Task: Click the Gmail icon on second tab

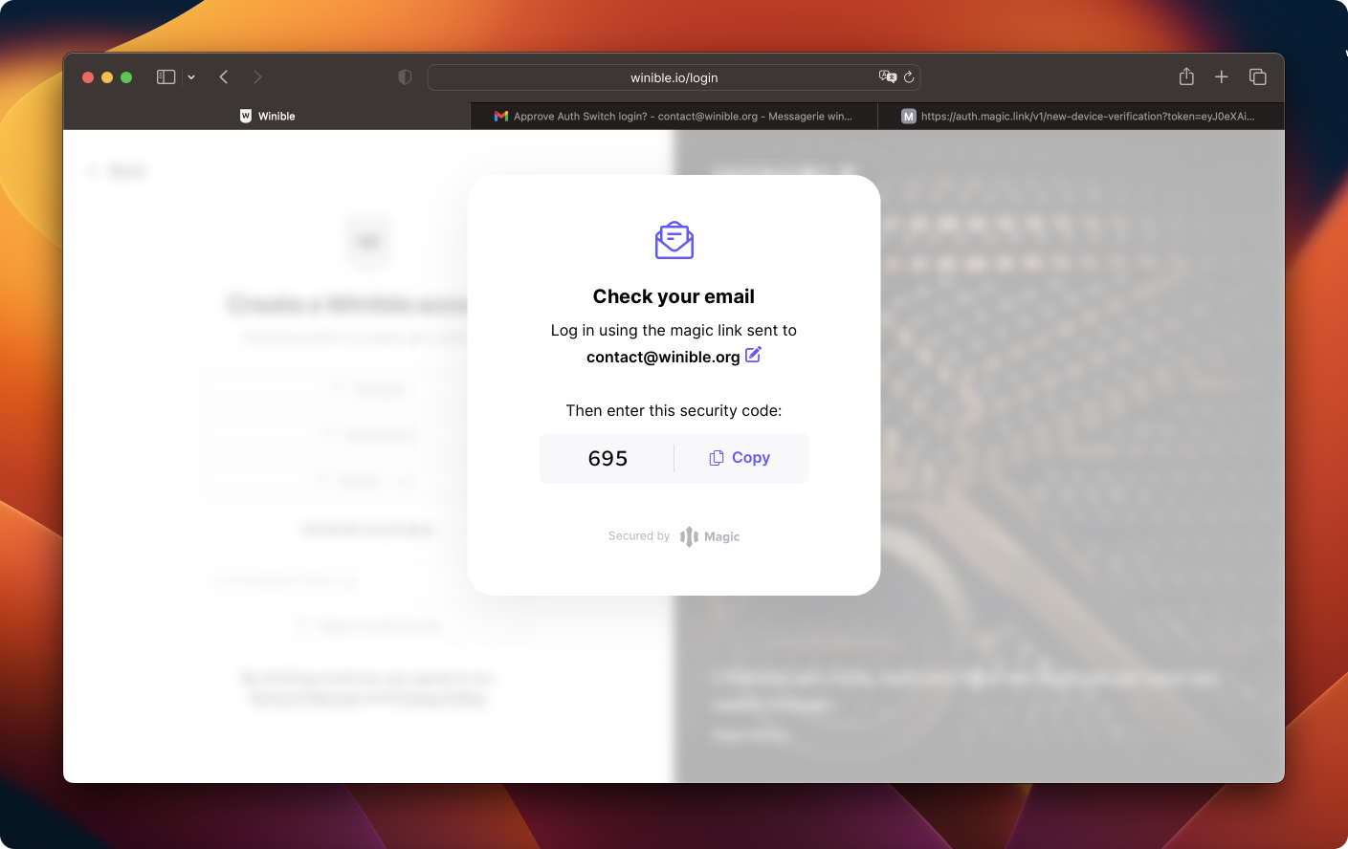Action: [501, 116]
